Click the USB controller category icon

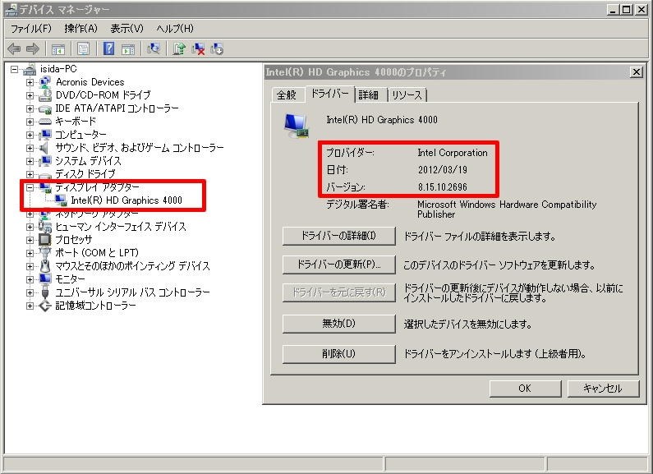45,292
